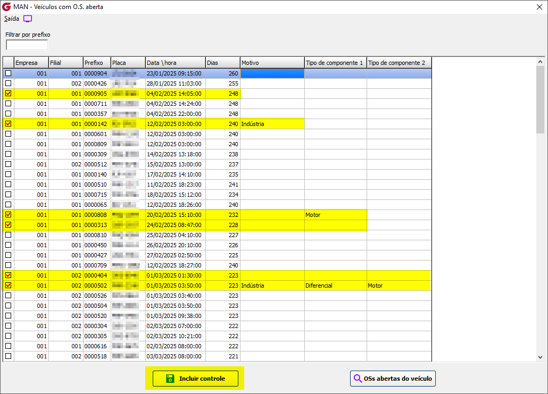The width and height of the screenshot is (548, 394).
Task: Click prefixo 0000304 cell
Action: 97,326
